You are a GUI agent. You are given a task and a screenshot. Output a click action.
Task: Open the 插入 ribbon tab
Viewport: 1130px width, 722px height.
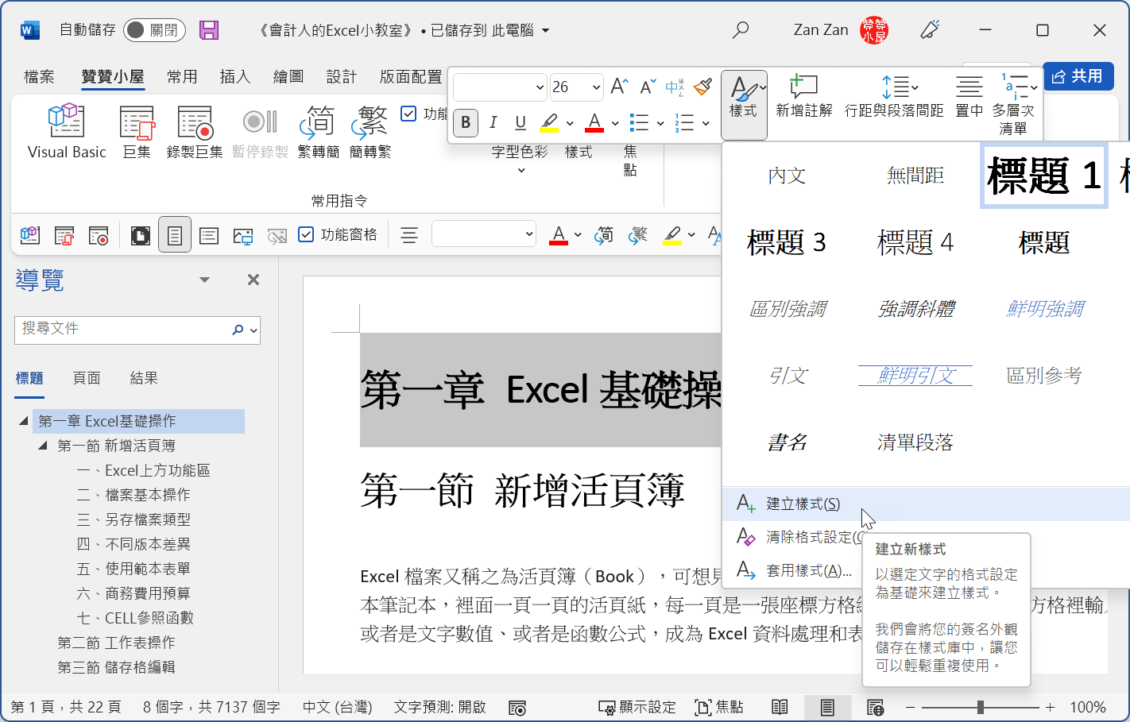[235, 76]
